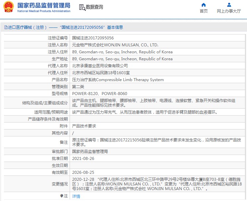Click the section header 基本信息 title bar
Image resolution: width=247 pixels, height=201 pixels.
[x=63, y=27]
